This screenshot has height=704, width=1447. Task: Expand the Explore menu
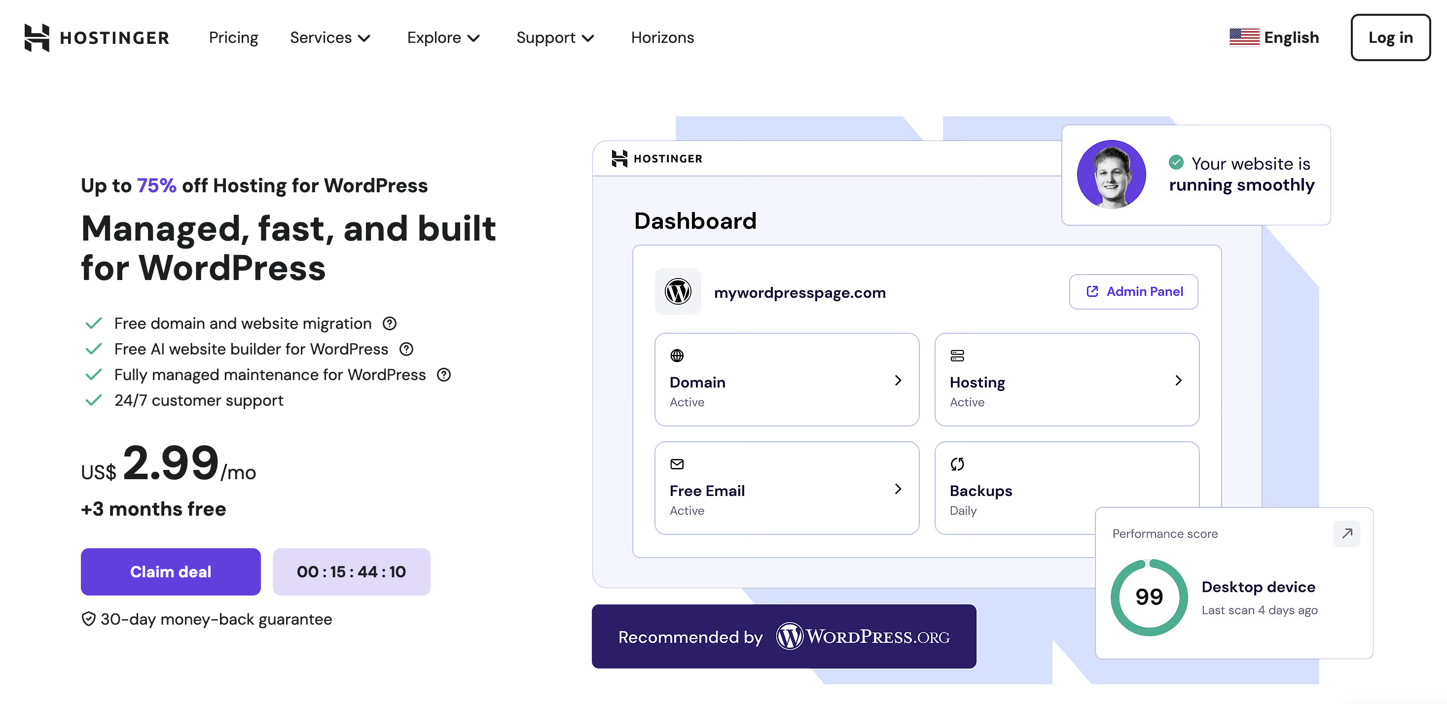pyautogui.click(x=443, y=37)
